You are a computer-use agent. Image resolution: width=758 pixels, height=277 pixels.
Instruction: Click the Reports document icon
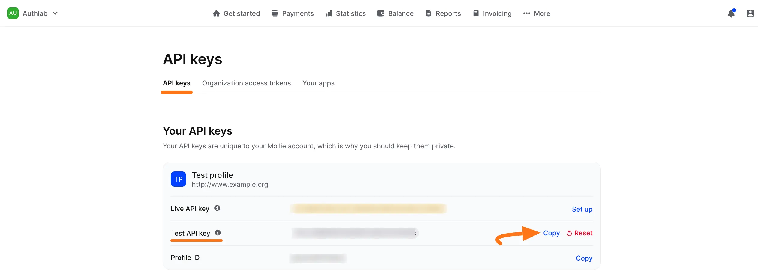point(429,13)
